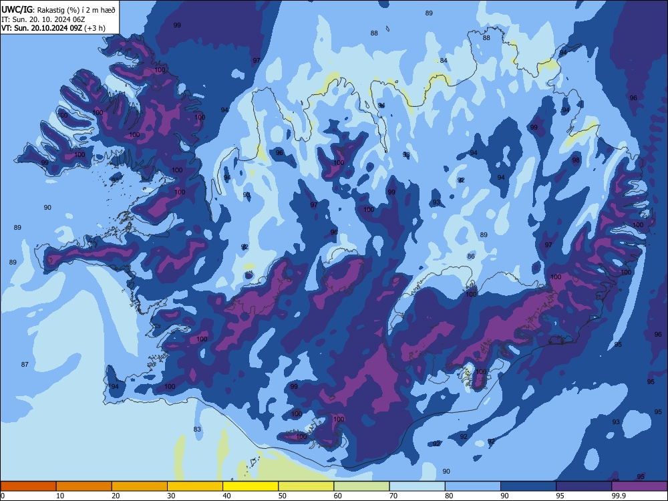
Task: Click the '83' humidity value on the map
Action: click(x=197, y=429)
